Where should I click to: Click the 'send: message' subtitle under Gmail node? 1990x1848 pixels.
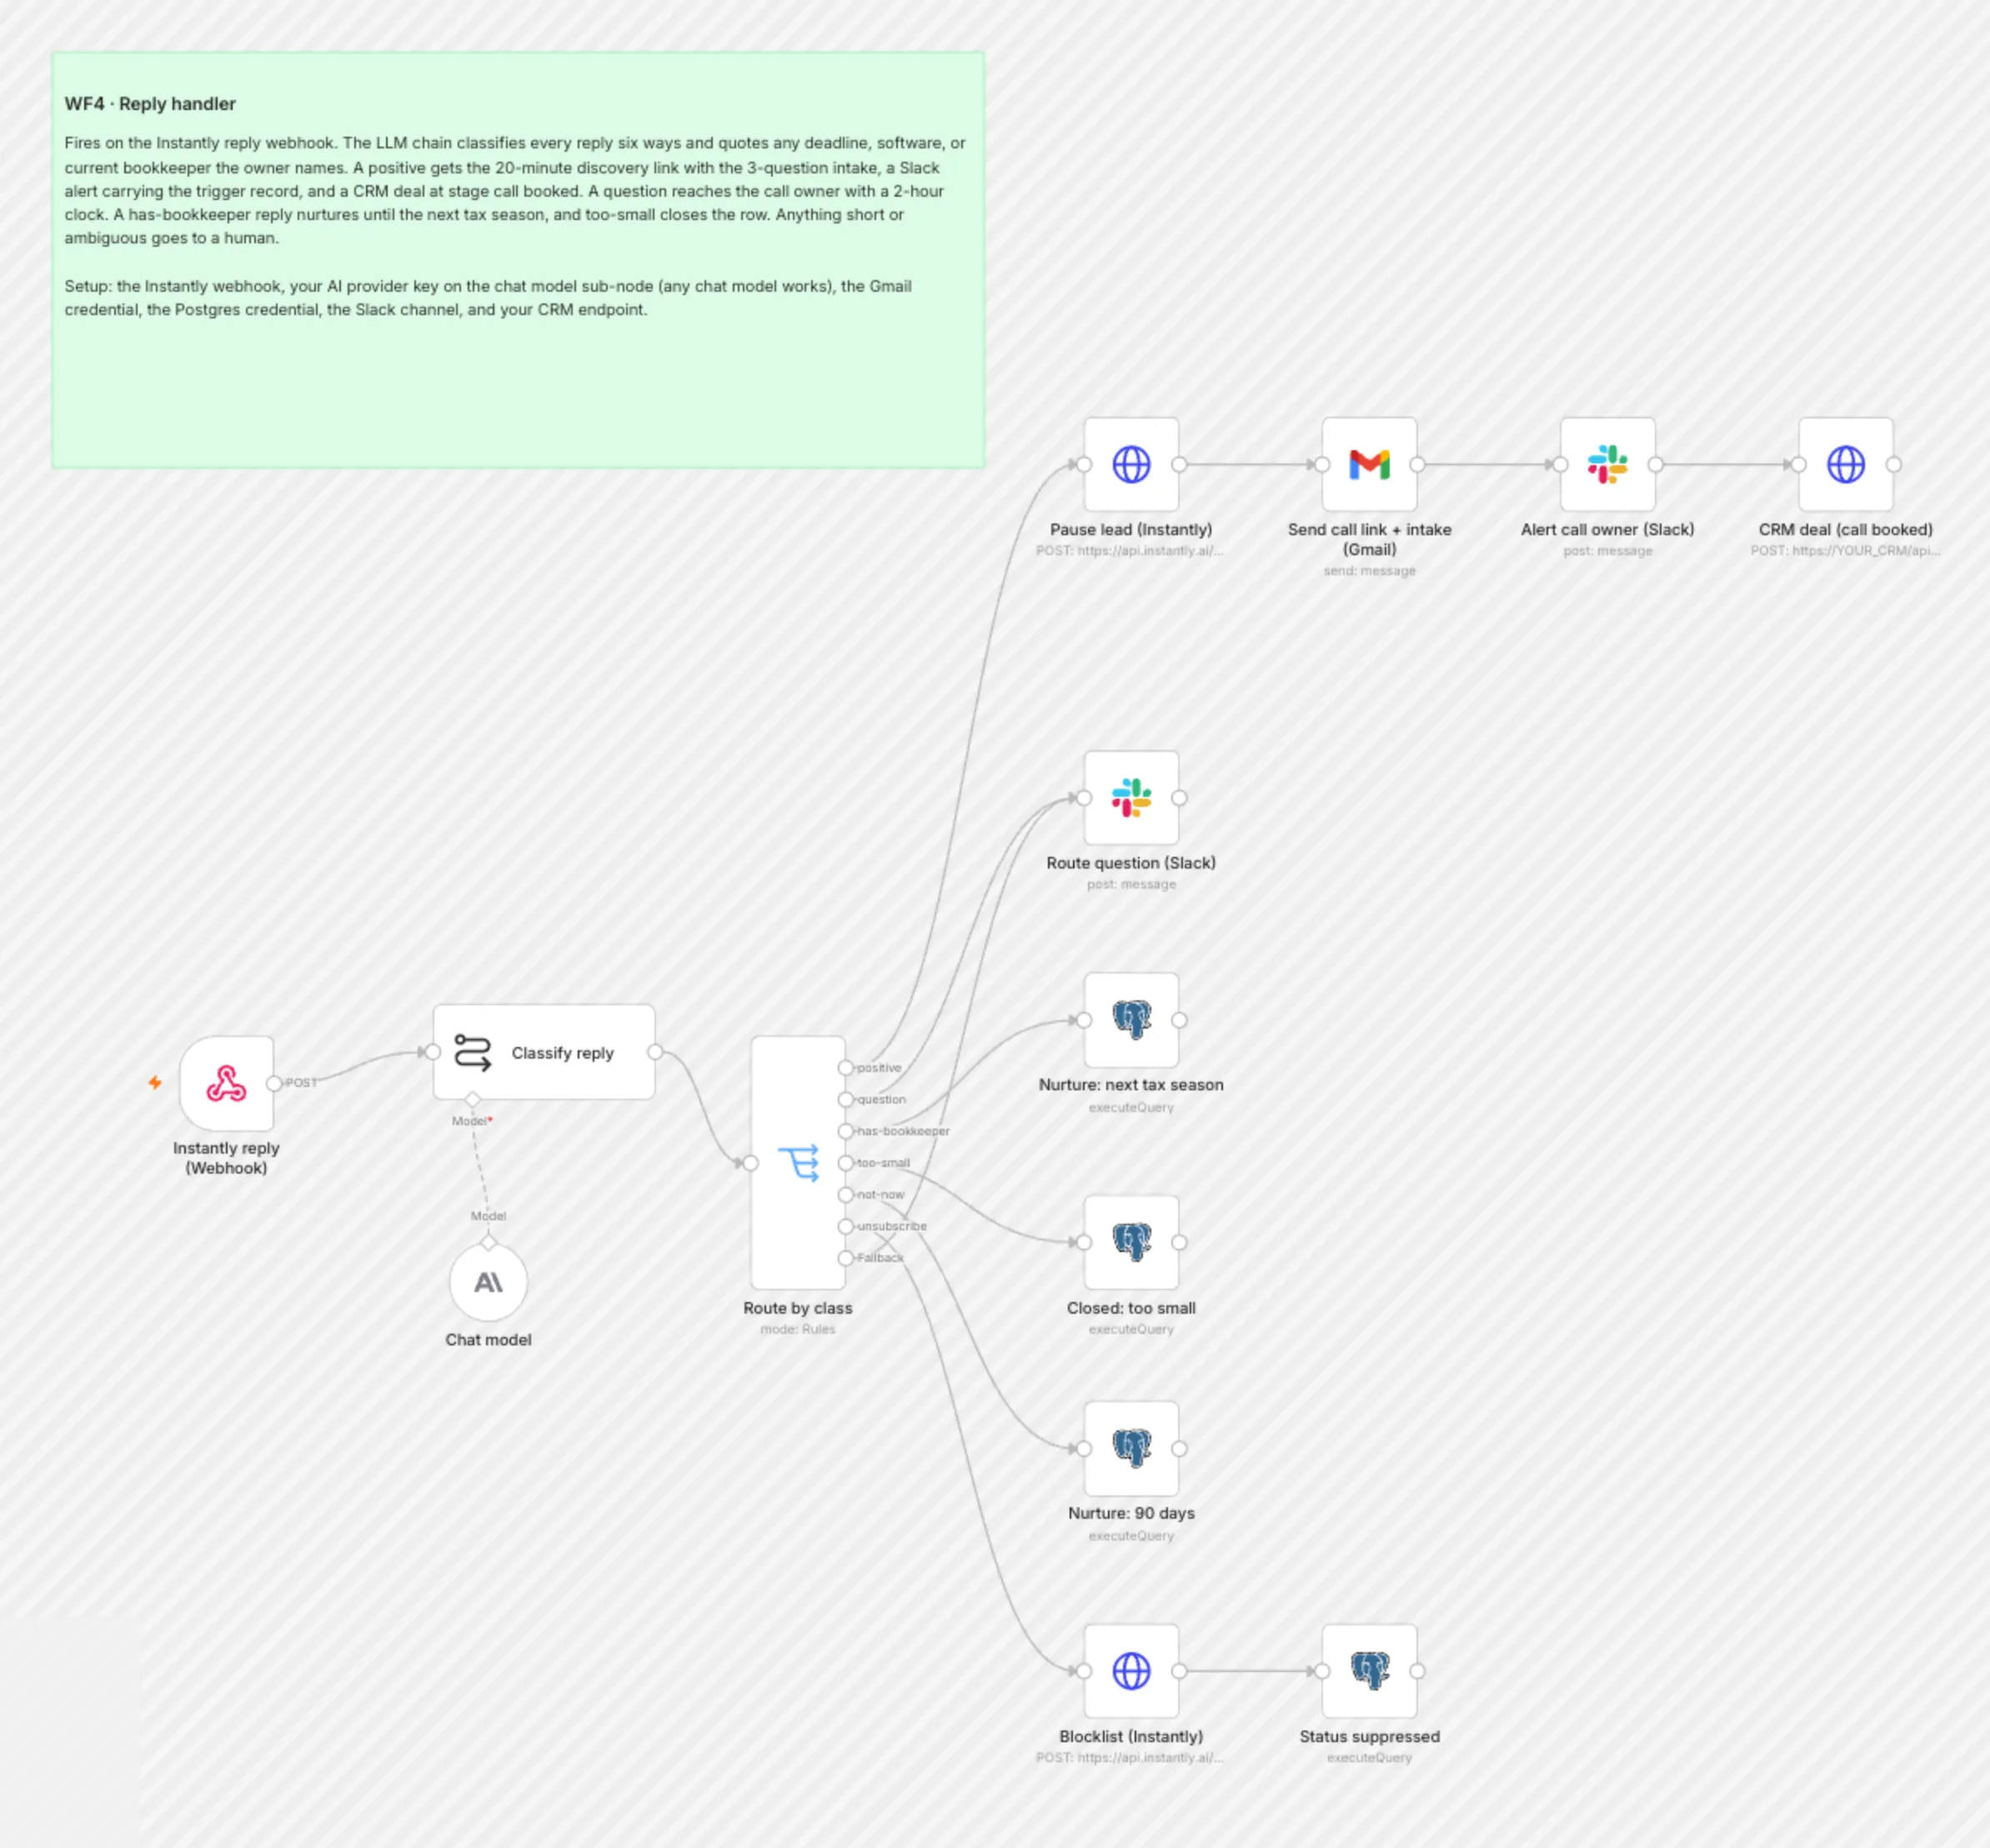(x=1369, y=570)
